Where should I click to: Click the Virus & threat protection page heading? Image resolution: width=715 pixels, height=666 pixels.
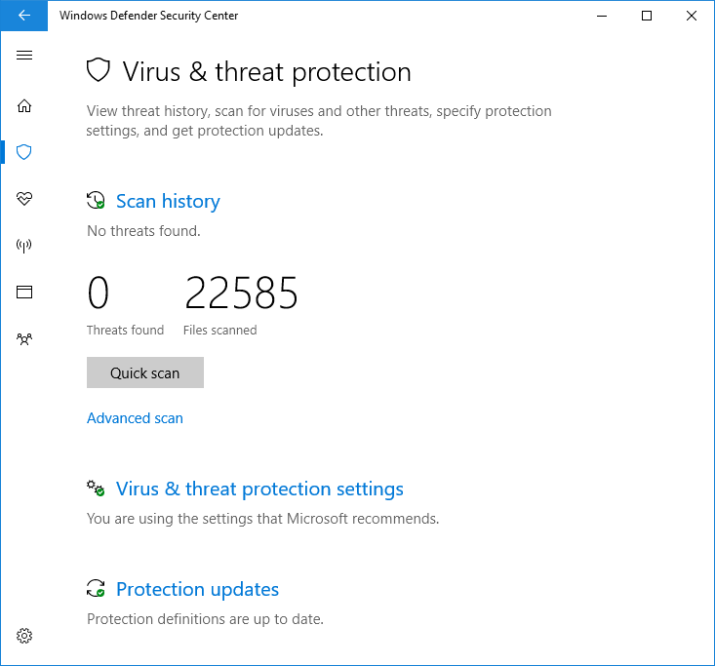click(266, 72)
